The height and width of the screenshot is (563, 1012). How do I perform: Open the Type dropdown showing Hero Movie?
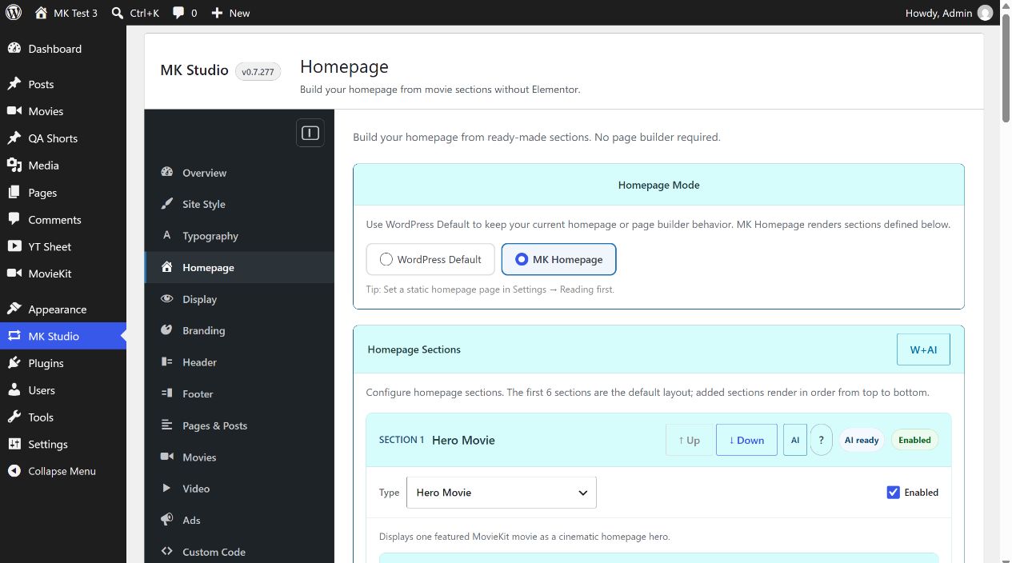[x=502, y=493]
